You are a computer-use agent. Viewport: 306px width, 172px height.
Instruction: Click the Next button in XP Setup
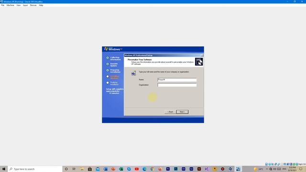[182, 112]
